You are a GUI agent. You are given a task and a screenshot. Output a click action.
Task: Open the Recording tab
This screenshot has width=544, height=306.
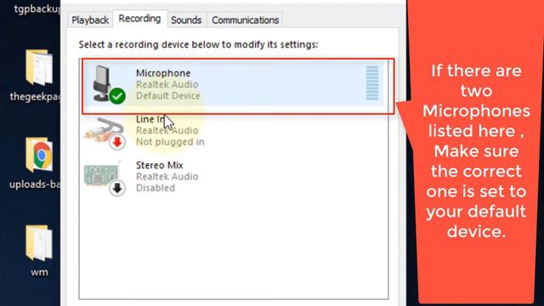[x=139, y=19]
